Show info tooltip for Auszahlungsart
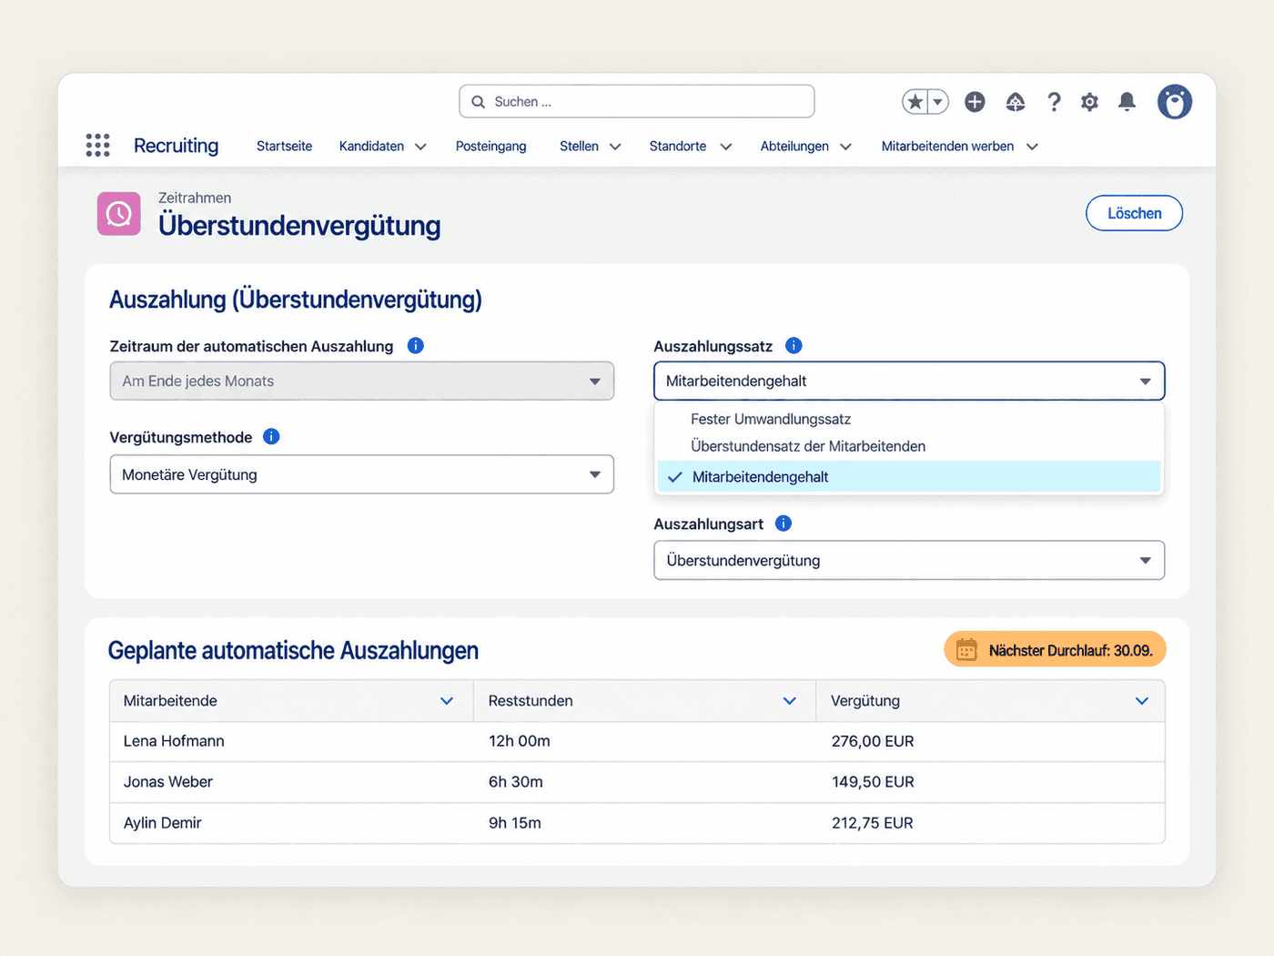Screen dimensions: 1274x956 click(784, 524)
